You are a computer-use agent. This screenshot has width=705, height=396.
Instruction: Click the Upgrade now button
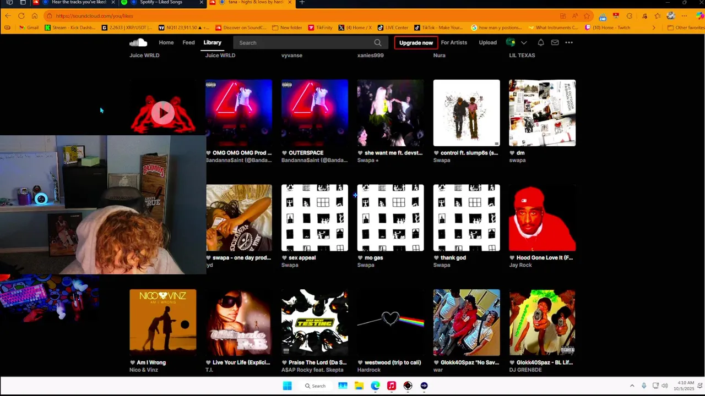click(x=416, y=42)
